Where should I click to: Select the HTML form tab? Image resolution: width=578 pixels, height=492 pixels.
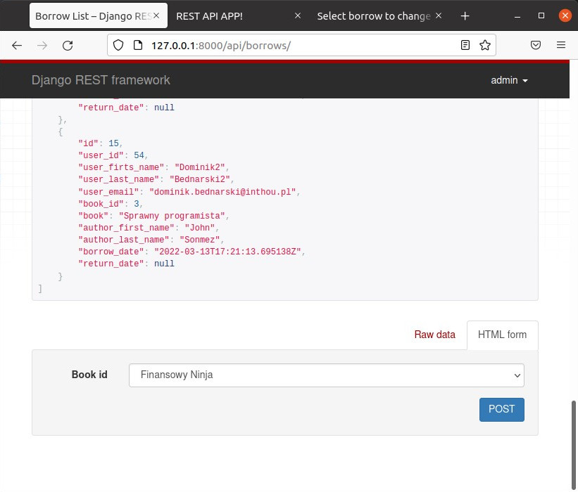[x=502, y=335]
